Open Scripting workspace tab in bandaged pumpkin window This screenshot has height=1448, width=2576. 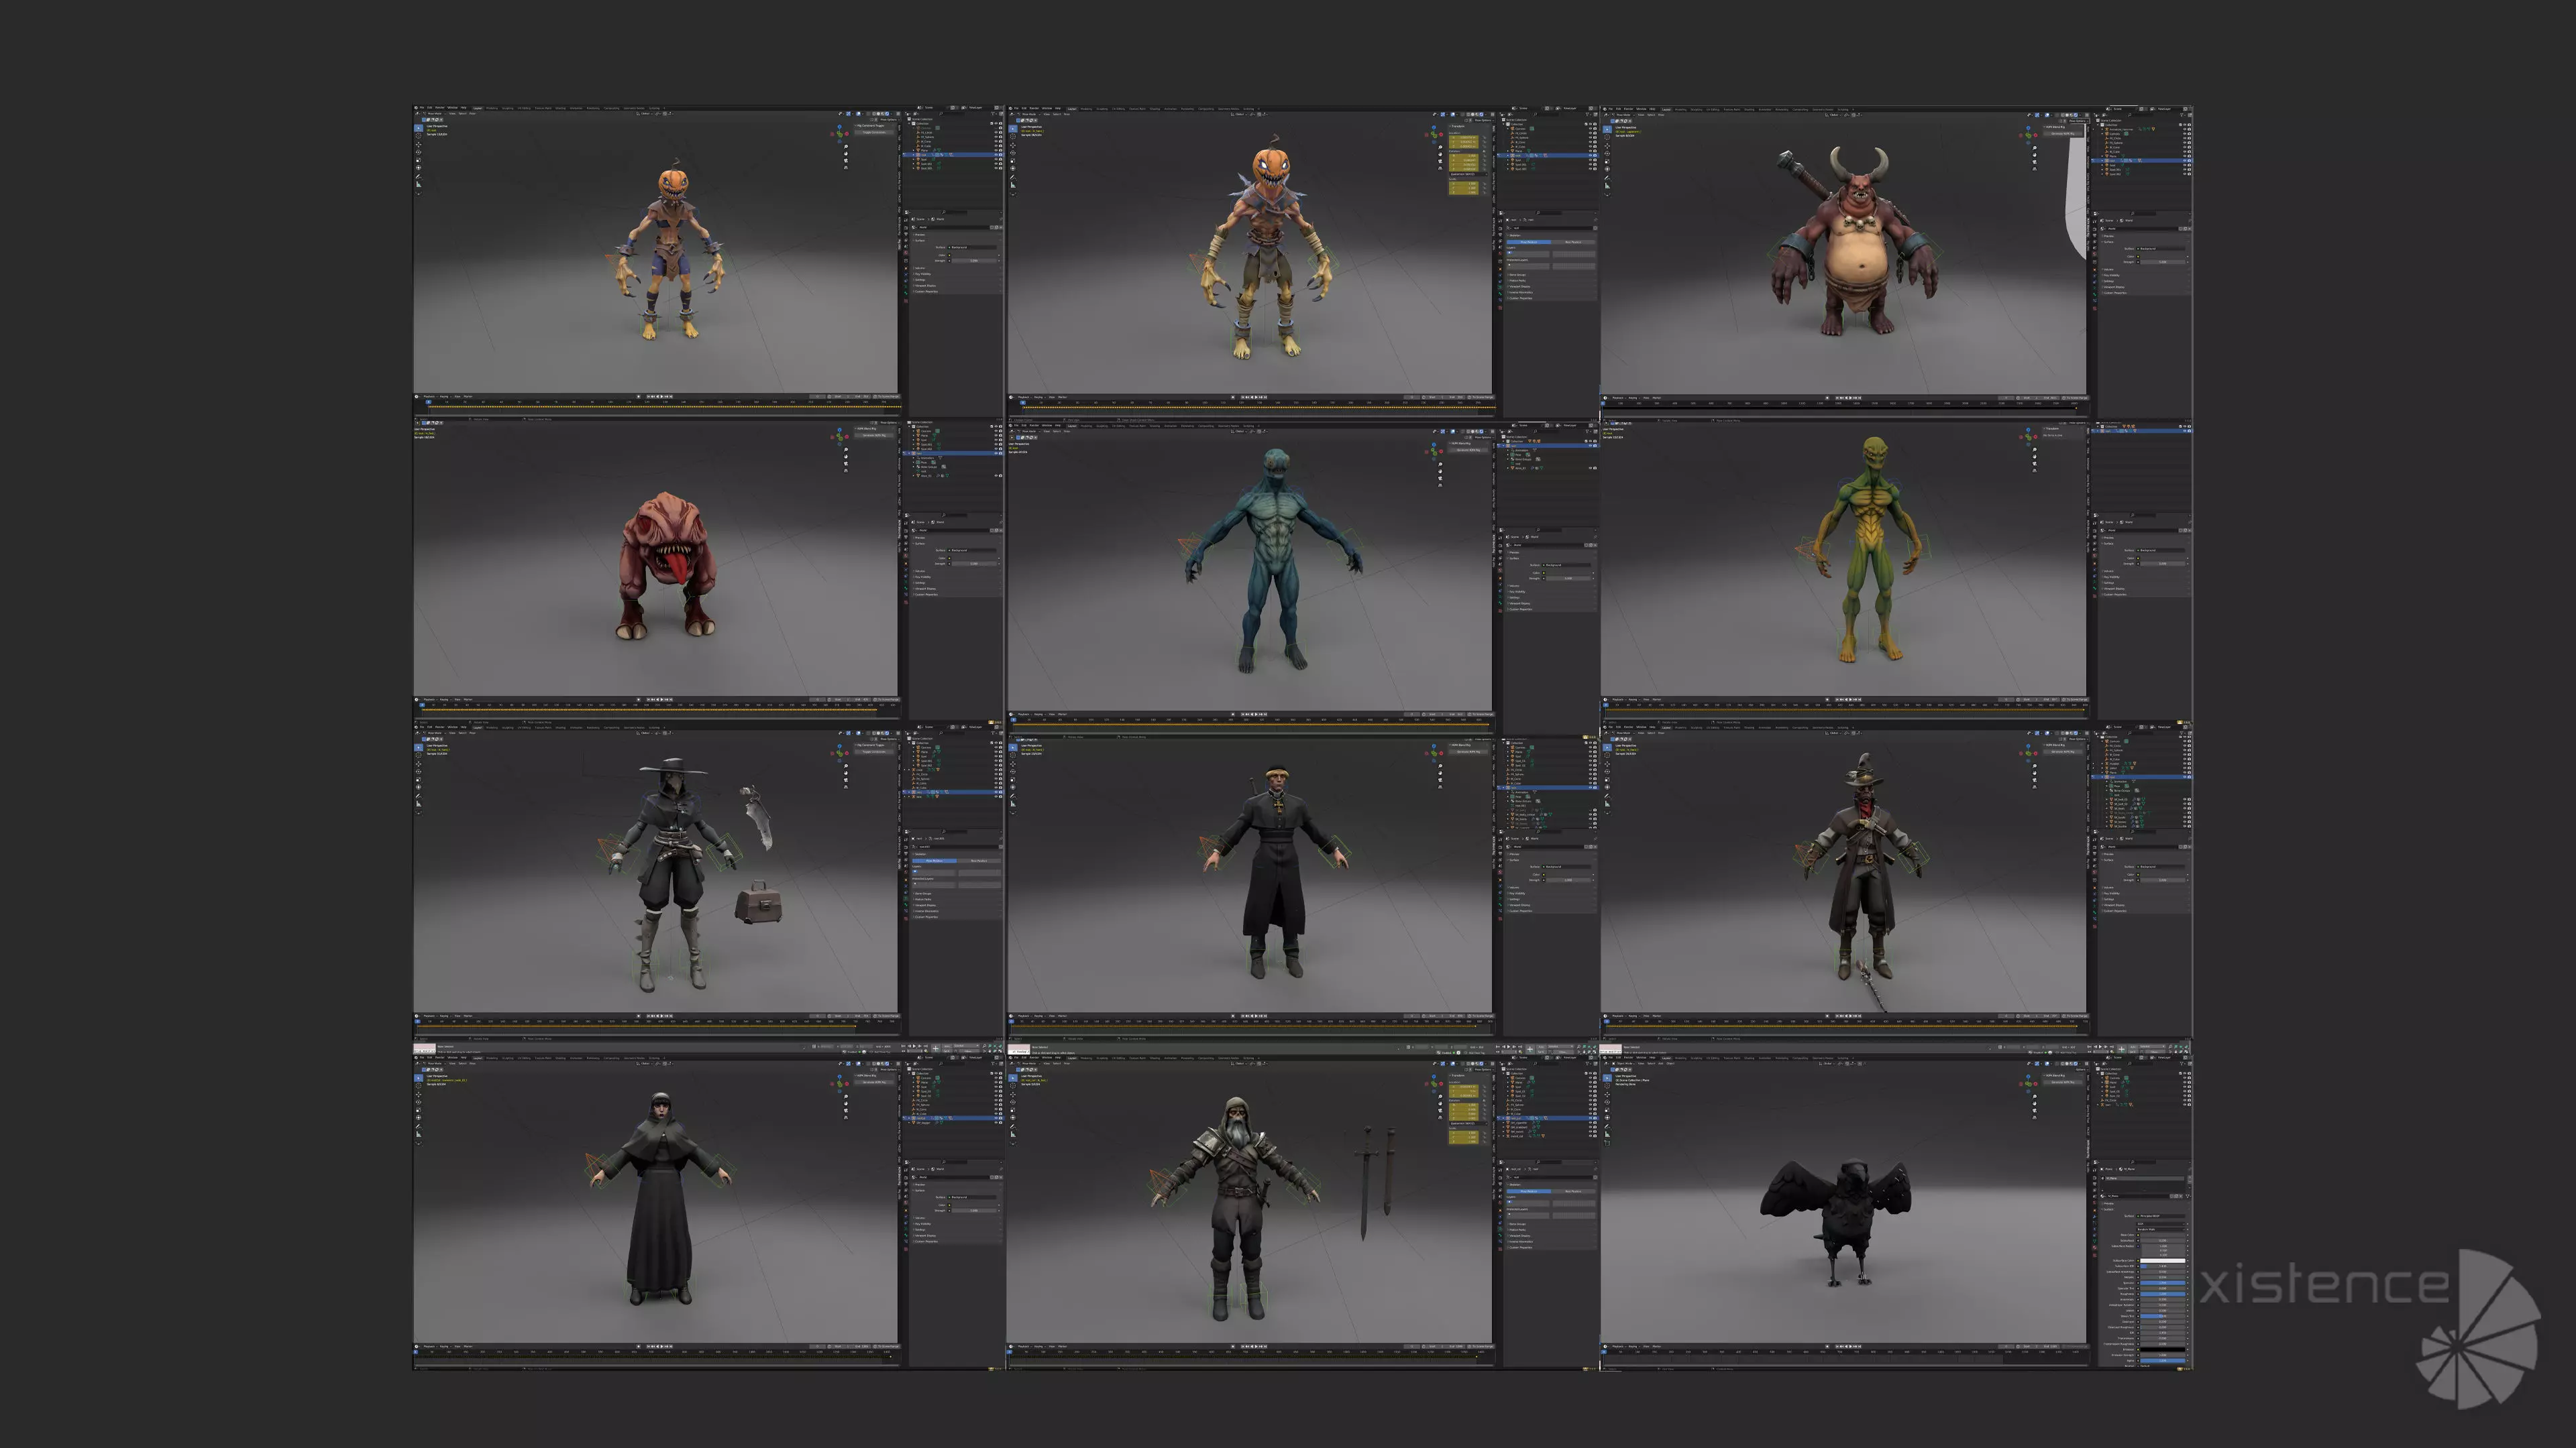click(x=1249, y=108)
